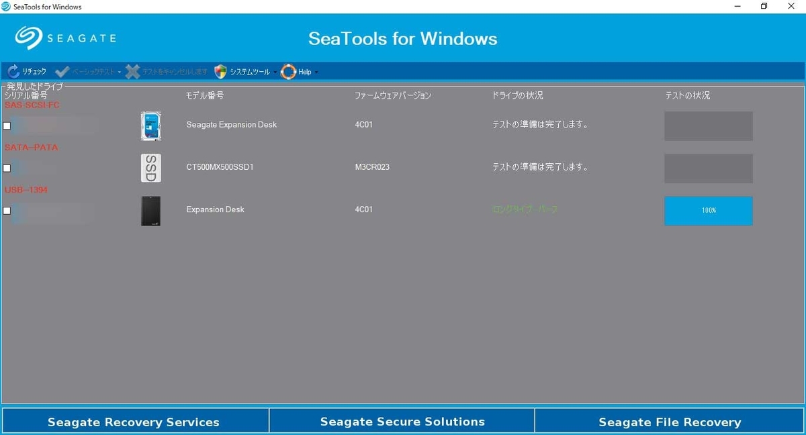Click the Seagate logo in the header

pos(65,38)
